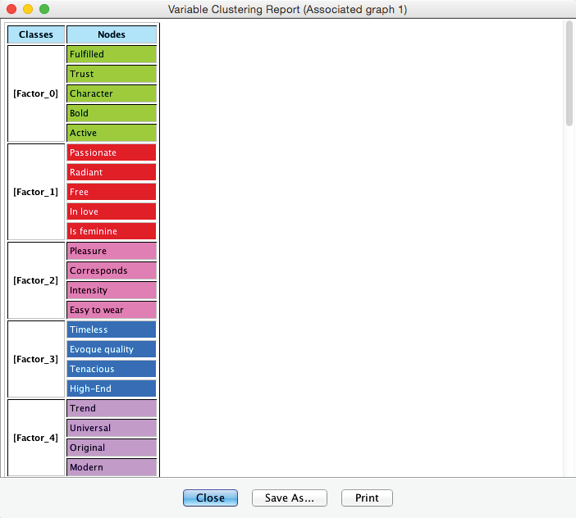Image resolution: width=576 pixels, height=518 pixels.
Task: Click the Save As... button
Action: tap(290, 498)
